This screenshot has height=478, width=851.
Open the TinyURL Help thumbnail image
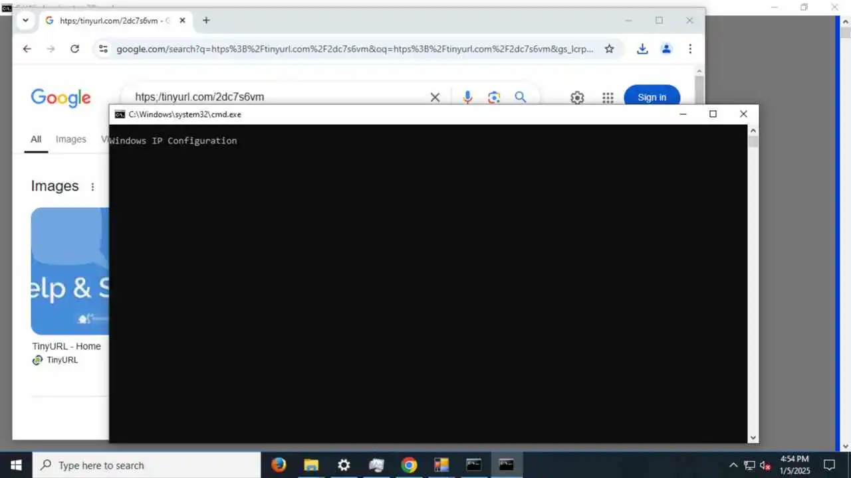[x=70, y=271]
